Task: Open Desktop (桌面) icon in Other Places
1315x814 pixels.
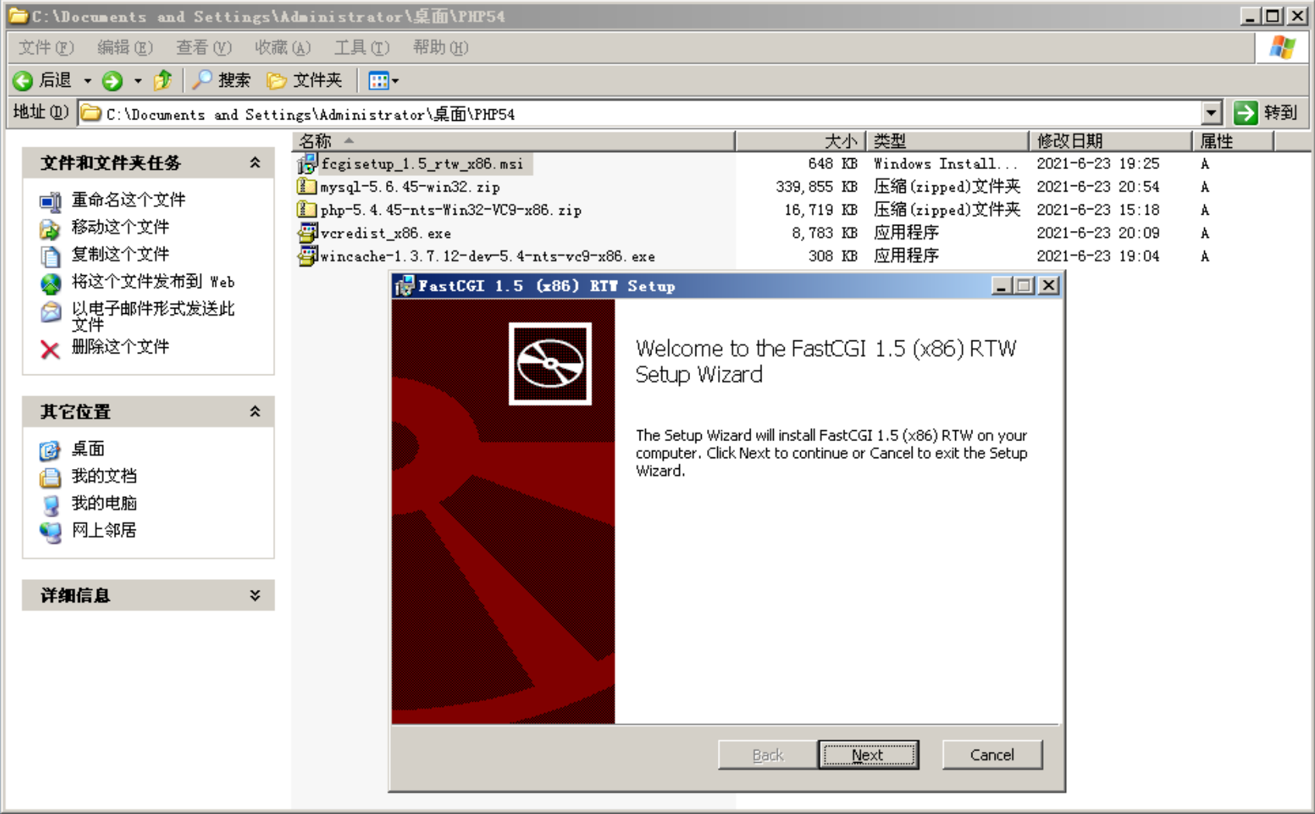Action: coord(50,450)
